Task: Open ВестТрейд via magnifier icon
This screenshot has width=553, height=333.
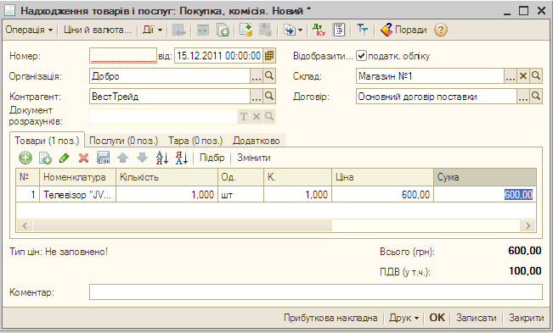Action: [x=269, y=97]
